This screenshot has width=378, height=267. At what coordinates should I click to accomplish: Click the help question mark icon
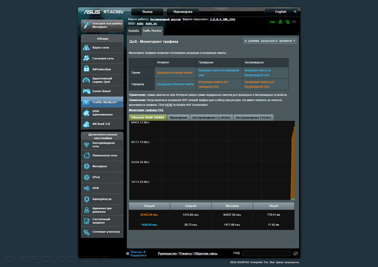(x=128, y=253)
